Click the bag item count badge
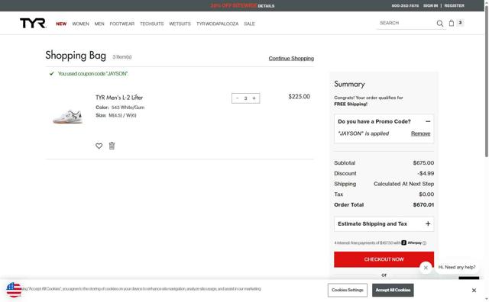 point(460,22)
